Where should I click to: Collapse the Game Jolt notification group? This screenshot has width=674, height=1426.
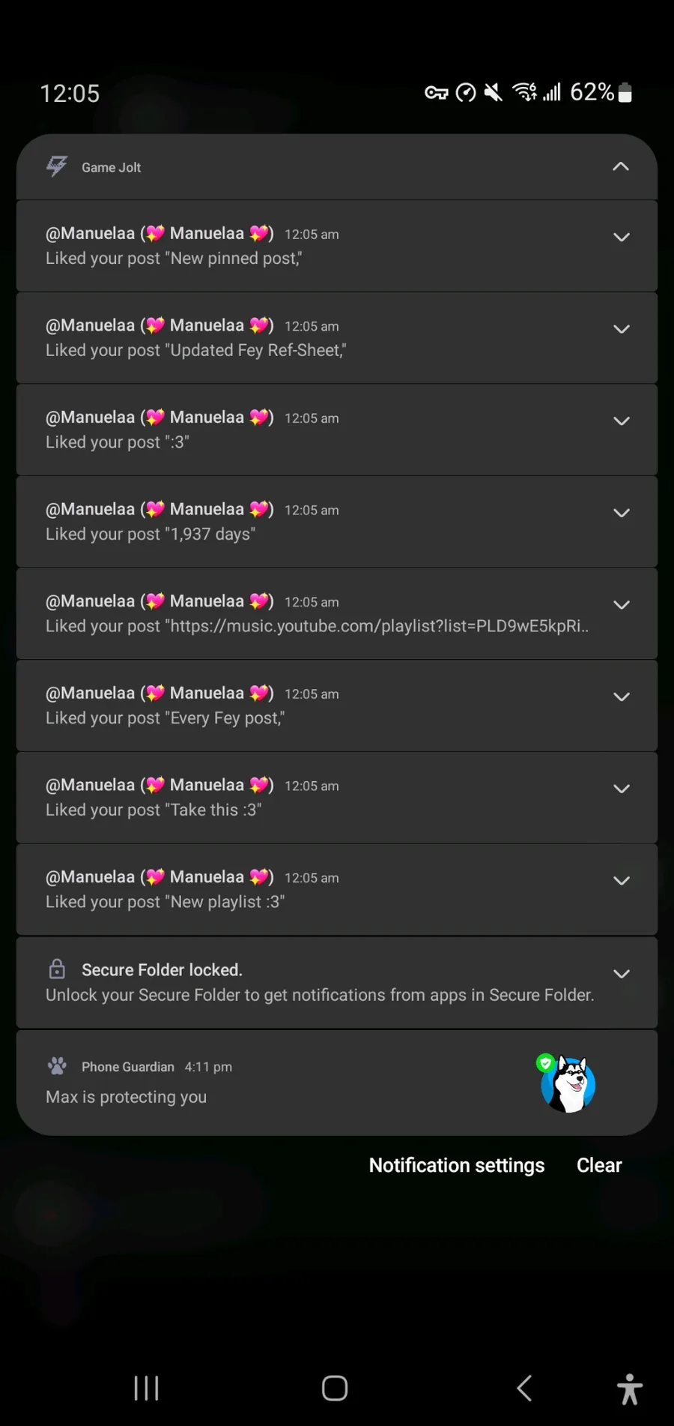coord(620,166)
